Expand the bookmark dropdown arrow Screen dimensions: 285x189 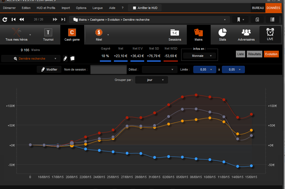[x=243, y=20]
